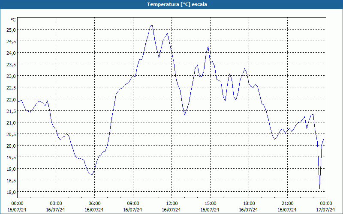This screenshot has width=343, height=214.
Task: Click the °C unit label on the y-axis
Action: point(13,20)
